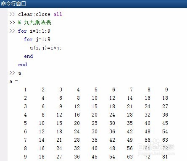This screenshot has height=161, width=187.
Task: Select 32 in the row starting with 4
Action: click(x=147, y=115)
